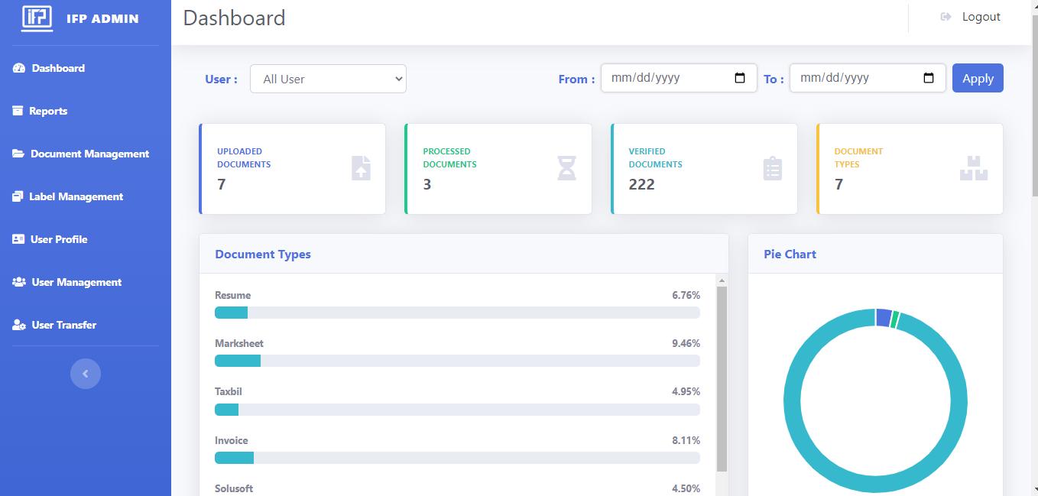Click the boxes icon on Document Types card

[x=974, y=168]
